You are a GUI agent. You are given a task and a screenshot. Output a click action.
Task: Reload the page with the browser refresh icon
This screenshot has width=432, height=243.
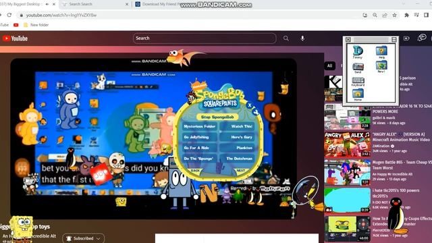click(9, 15)
